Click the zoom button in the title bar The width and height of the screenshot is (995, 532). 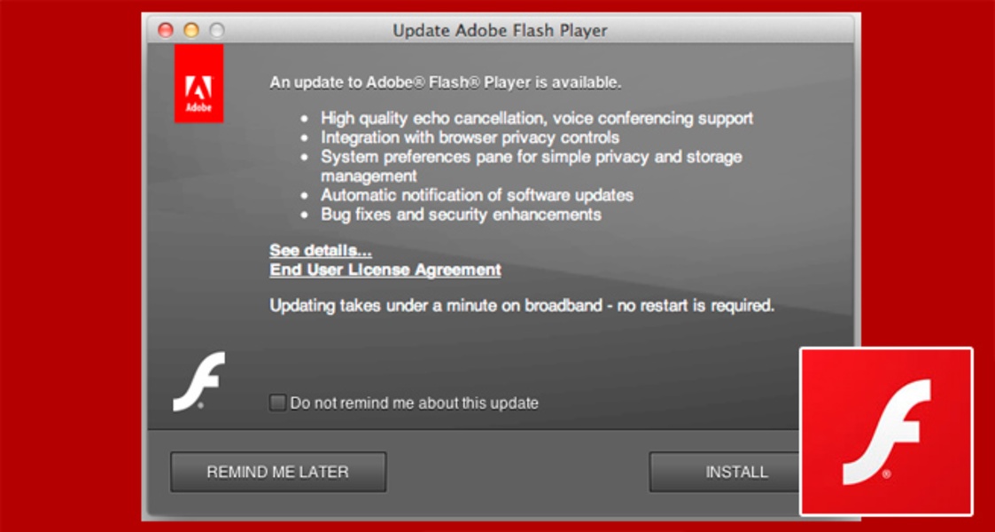click(216, 30)
